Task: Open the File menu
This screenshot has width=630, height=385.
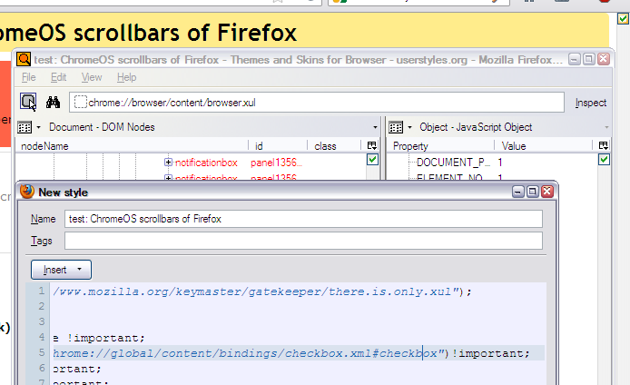Action: tap(29, 78)
